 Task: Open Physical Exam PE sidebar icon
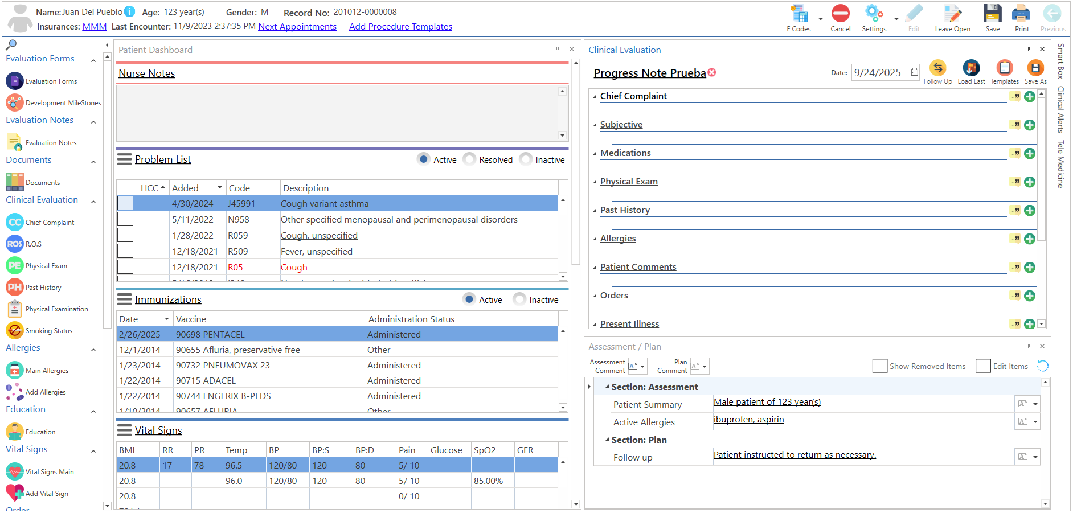(x=15, y=265)
